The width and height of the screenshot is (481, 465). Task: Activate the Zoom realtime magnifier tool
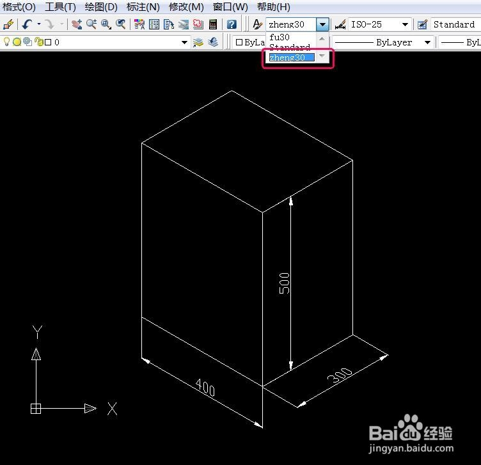click(x=91, y=24)
